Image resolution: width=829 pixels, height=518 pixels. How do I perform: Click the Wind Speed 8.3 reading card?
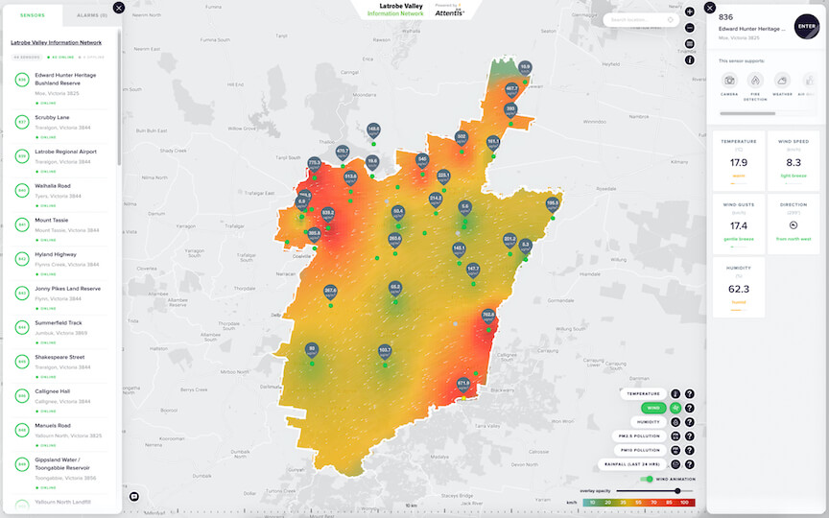[793, 161]
